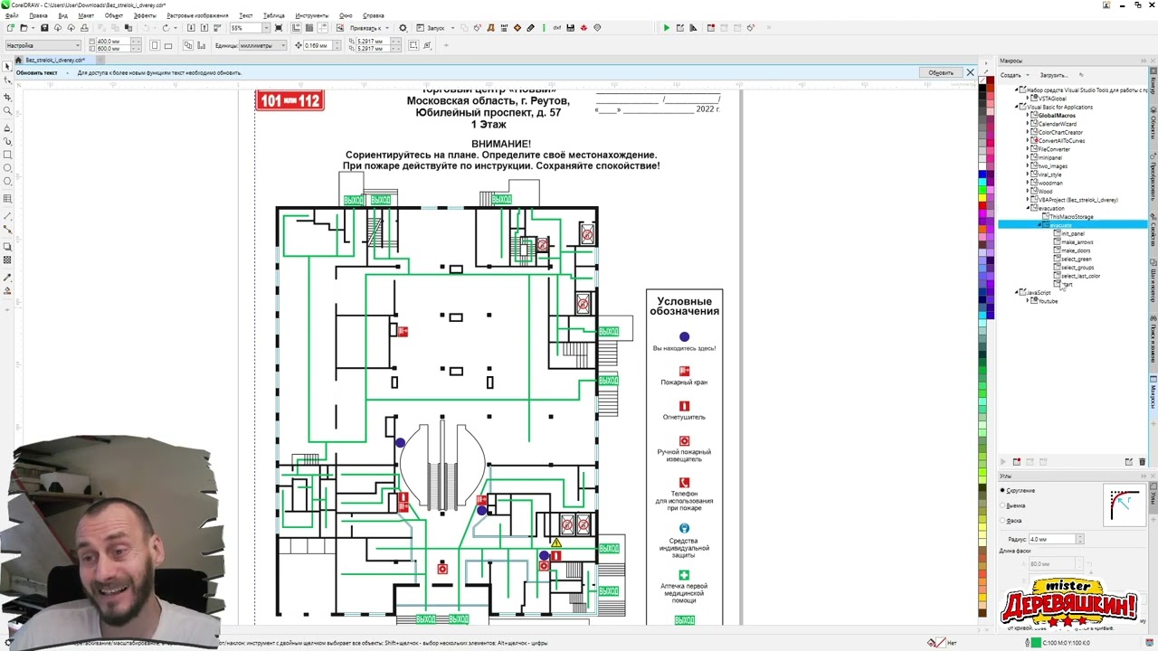Click the dxf macro button
Viewport: 1158px width, 651px height.
point(557,28)
